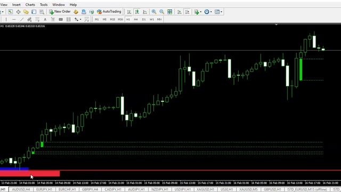341x192 pixels.
Task: Select the H4 timeframe button
Action: click(136, 19)
